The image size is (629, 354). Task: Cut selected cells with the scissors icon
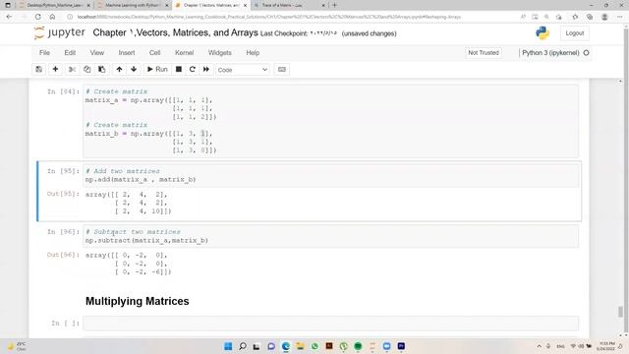click(x=72, y=70)
